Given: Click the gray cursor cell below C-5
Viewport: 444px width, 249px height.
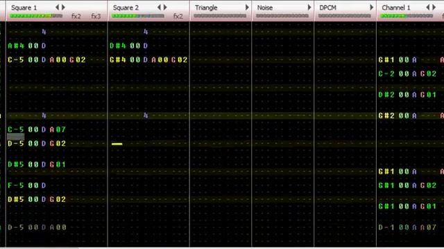Looking at the screenshot, I should [16, 137].
